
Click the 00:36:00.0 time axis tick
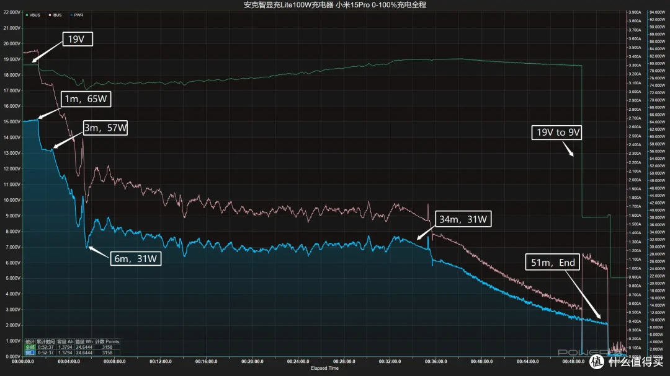(x=436, y=362)
